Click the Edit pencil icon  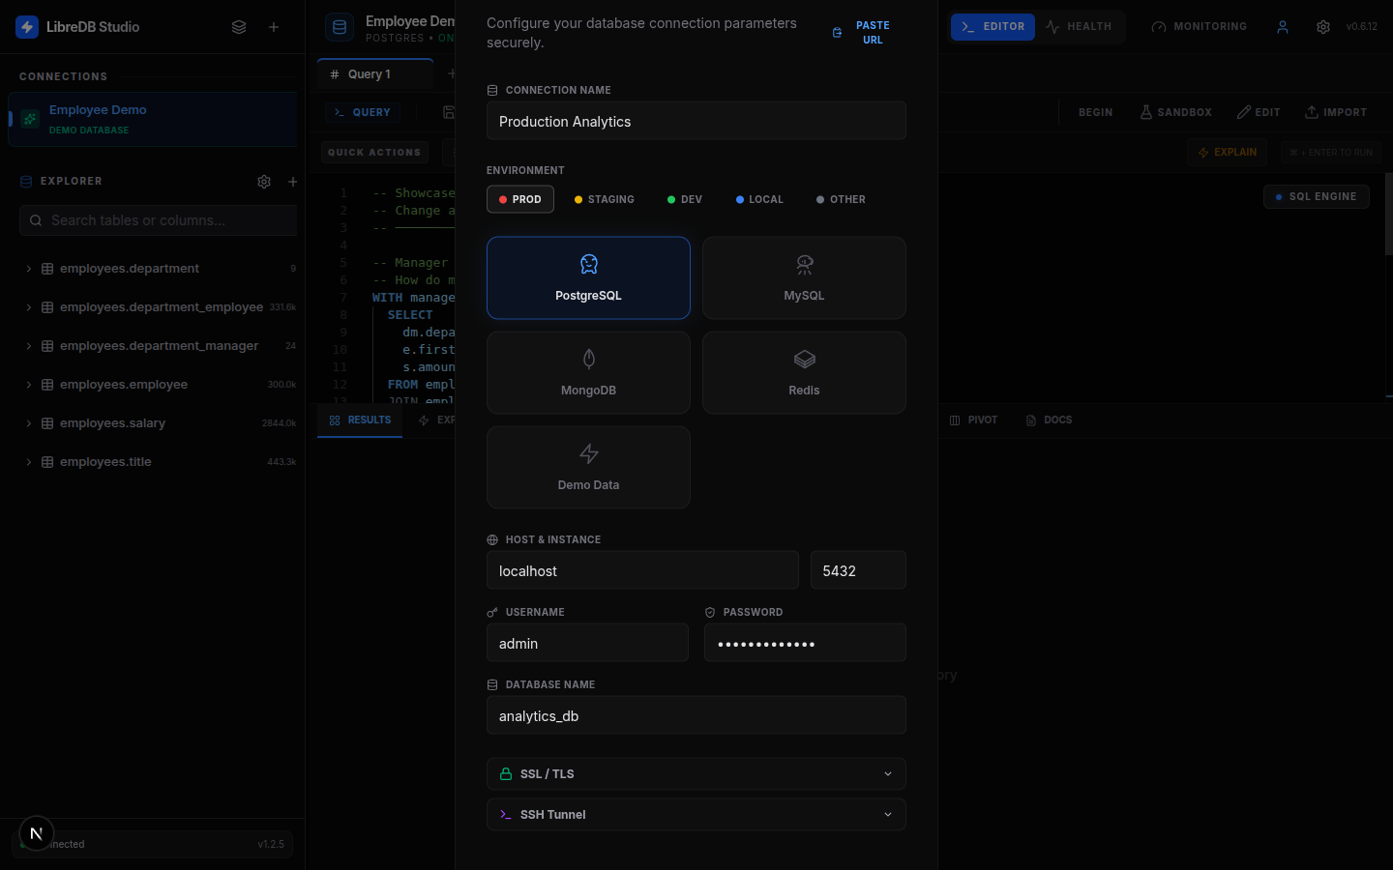point(1244,112)
